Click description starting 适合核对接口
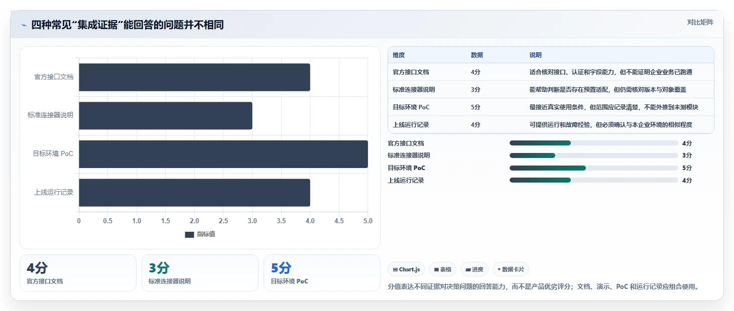This screenshot has width=734, height=311. point(610,72)
